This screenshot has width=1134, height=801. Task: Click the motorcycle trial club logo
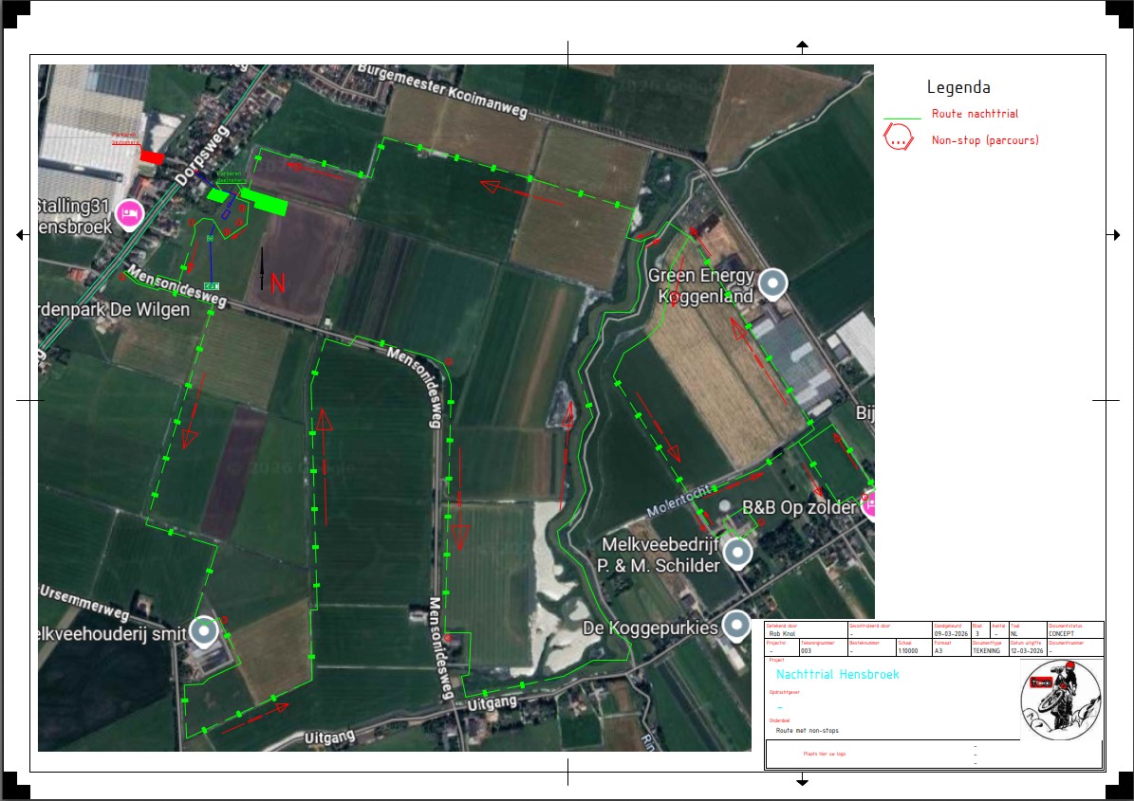click(1061, 701)
